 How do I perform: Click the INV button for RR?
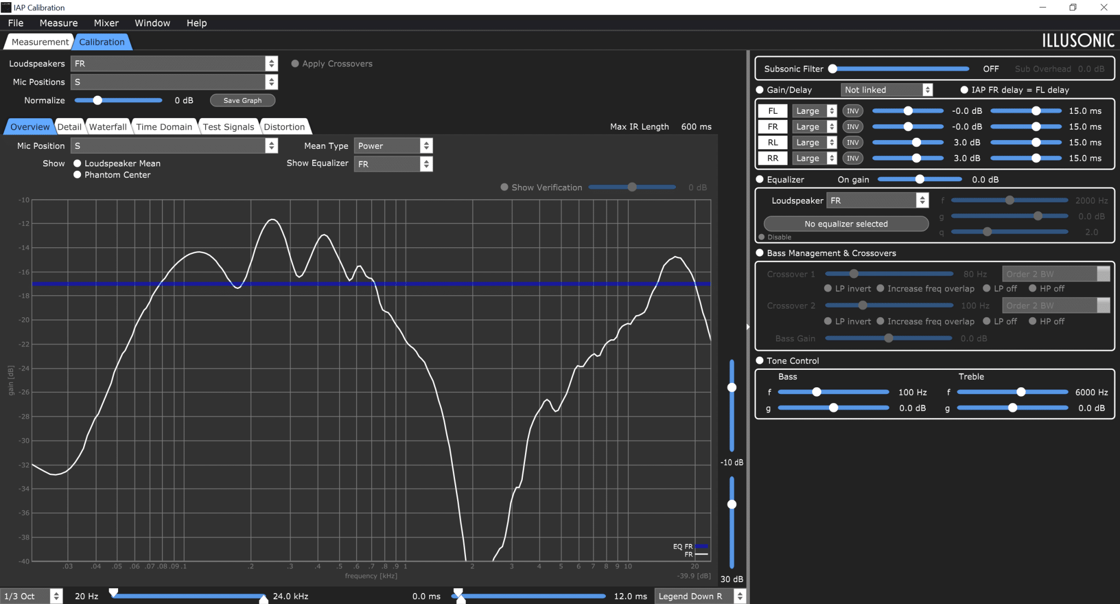(853, 159)
